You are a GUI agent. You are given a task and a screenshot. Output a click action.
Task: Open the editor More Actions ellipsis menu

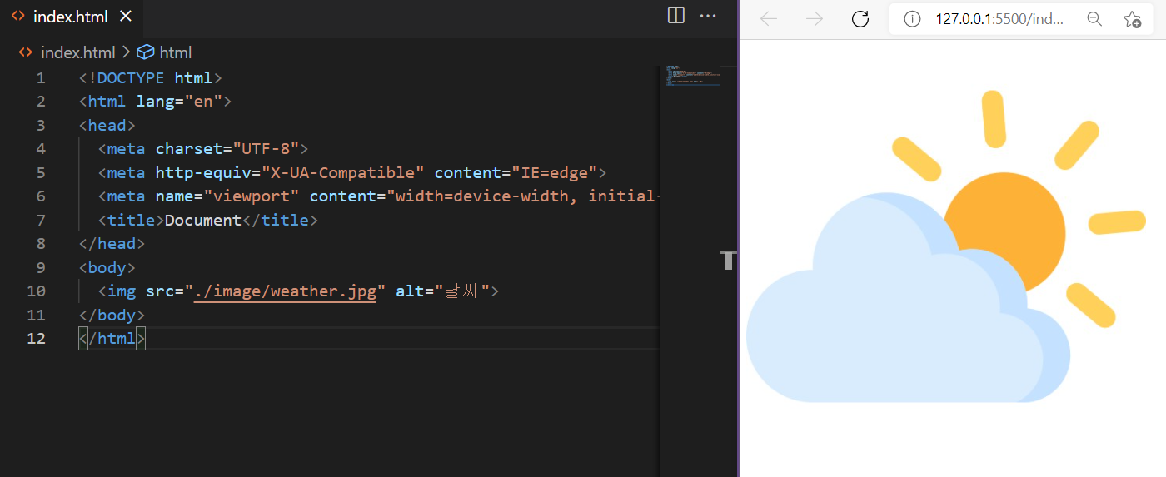click(x=708, y=16)
